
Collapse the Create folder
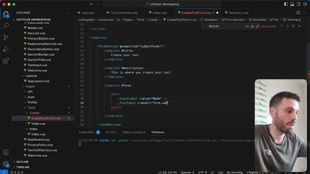34,113
